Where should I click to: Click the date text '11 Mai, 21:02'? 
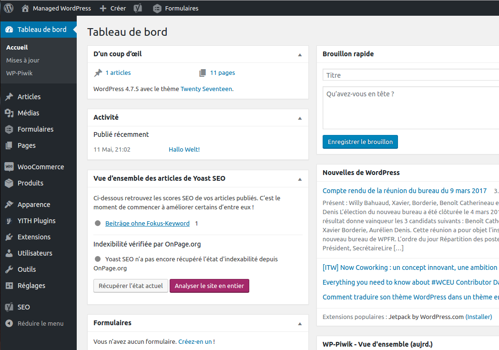112,150
